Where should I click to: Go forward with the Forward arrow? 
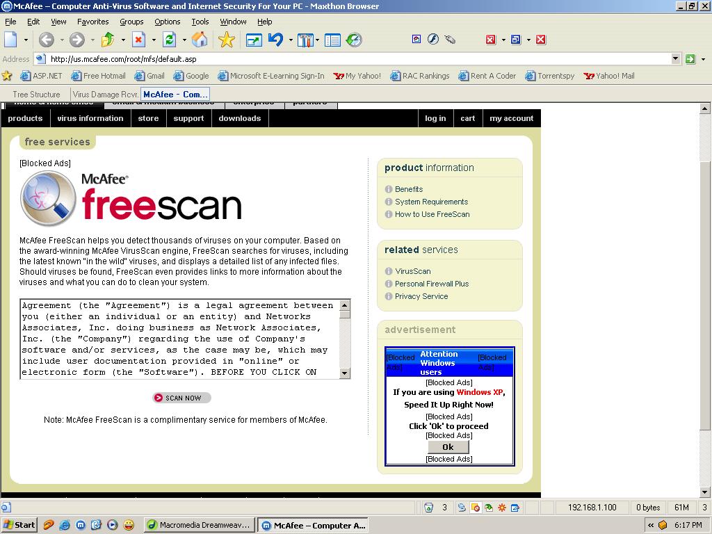[76, 40]
